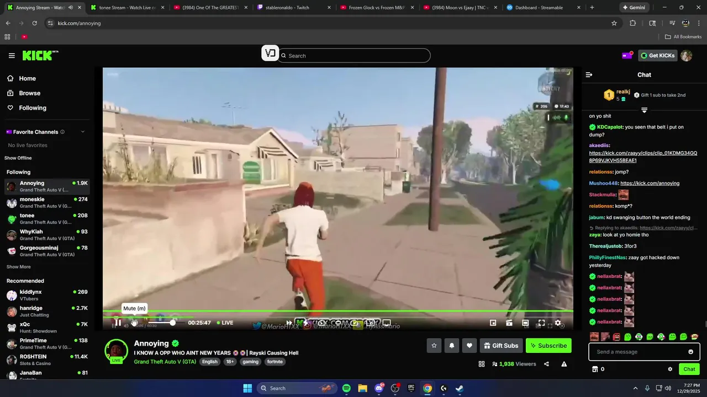Go to the Kick home logo

click(x=40, y=55)
